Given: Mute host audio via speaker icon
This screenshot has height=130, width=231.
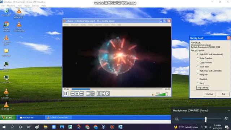Looking at the screenshot, I should pos(176,119).
